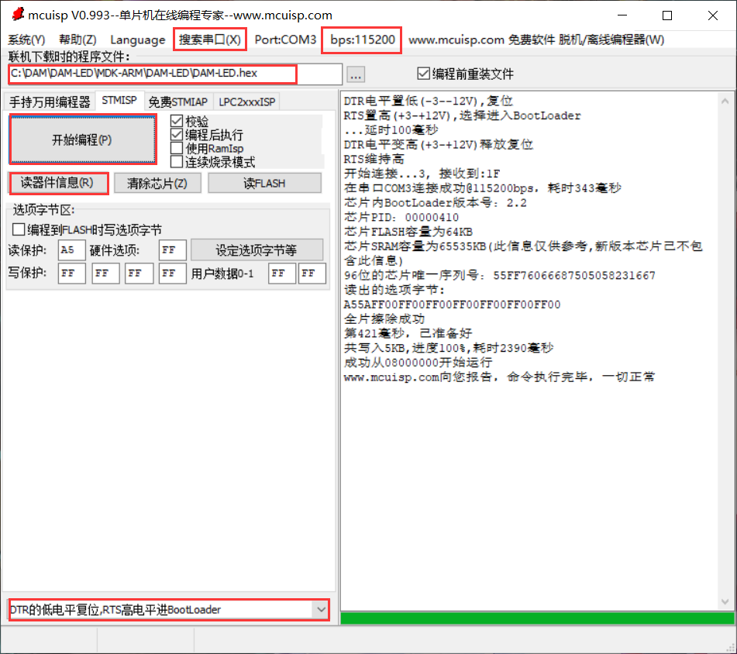Screen dimensions: 737x654
Task: Open the www.mcuisp.com 脱机/离线编程器(W) menu
Action: click(536, 40)
